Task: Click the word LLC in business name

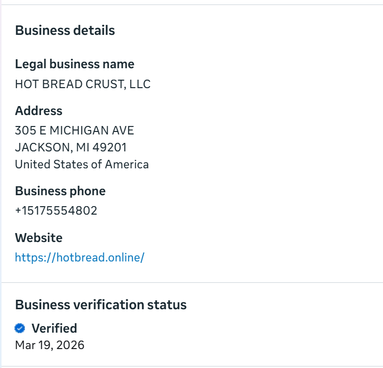Action: 140,84
